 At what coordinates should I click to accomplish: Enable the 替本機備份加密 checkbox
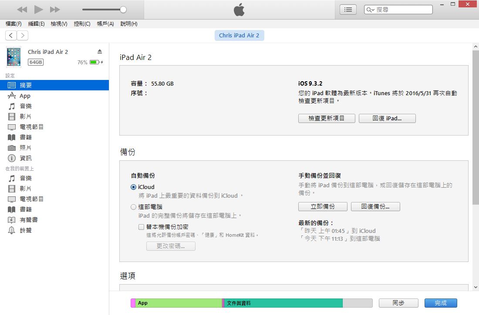pos(141,227)
